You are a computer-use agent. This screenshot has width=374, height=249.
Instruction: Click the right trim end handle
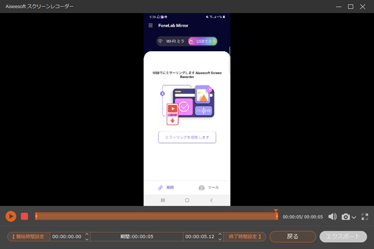coord(277,217)
